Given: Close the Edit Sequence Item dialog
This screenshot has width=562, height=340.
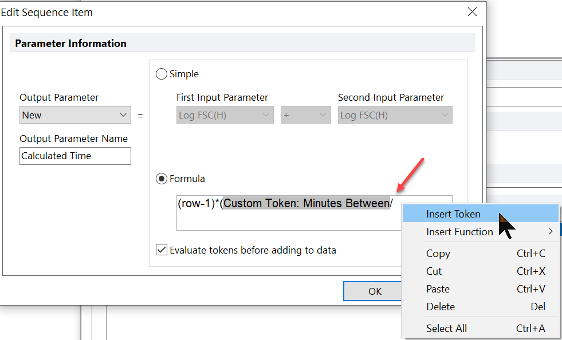Looking at the screenshot, I should pyautogui.click(x=472, y=12).
